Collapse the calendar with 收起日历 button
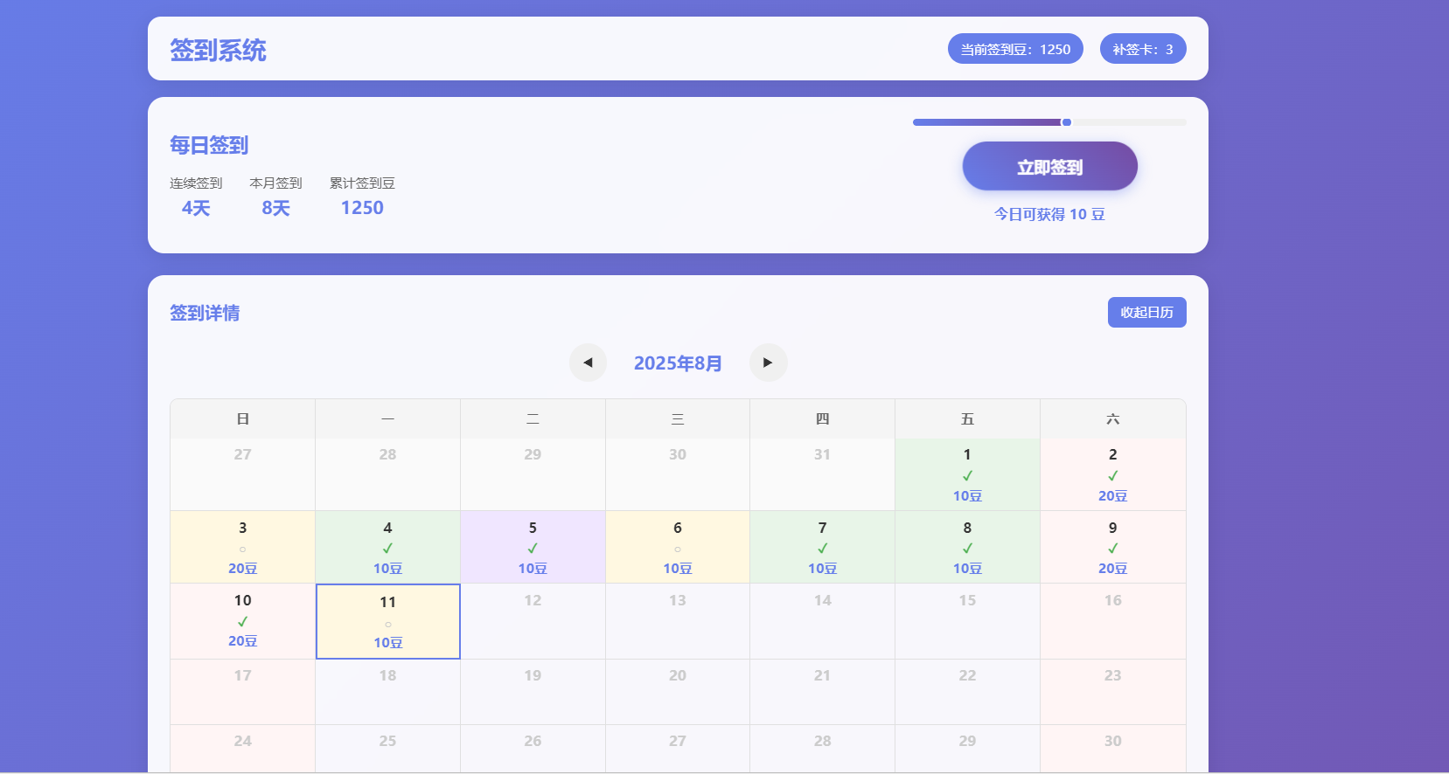 (x=1146, y=313)
